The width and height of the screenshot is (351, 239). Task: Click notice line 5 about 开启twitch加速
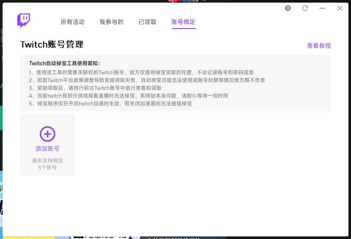[x=110, y=104]
